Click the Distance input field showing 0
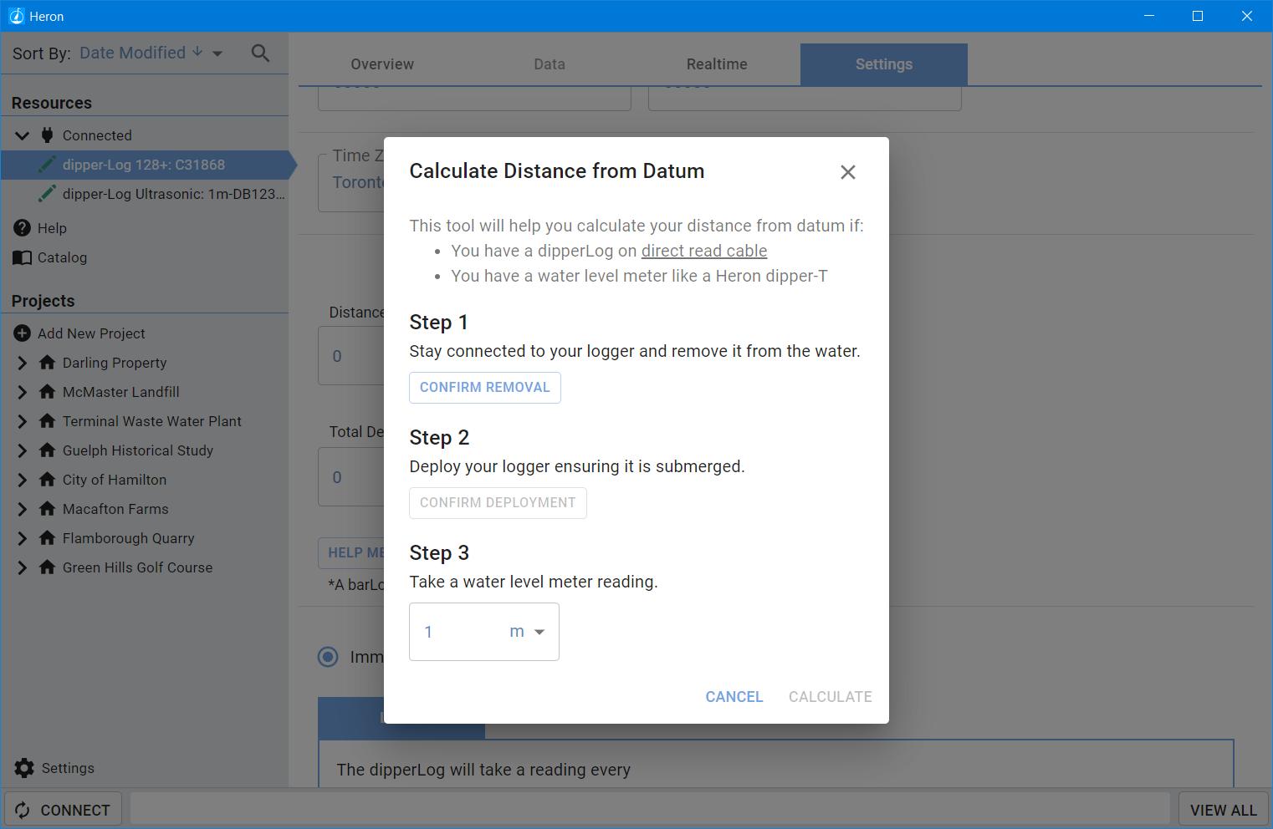 (350, 356)
